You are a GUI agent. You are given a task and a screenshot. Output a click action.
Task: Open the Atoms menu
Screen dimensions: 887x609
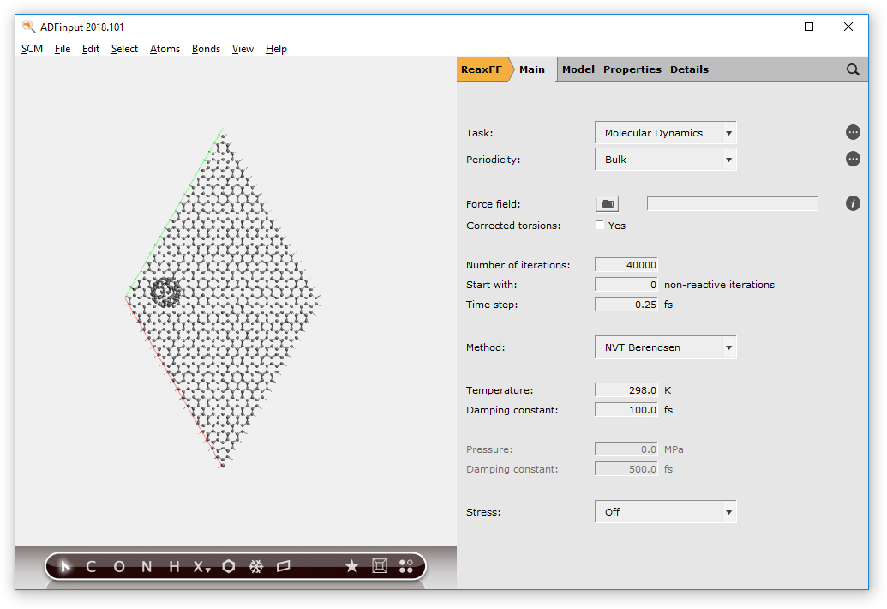(165, 49)
